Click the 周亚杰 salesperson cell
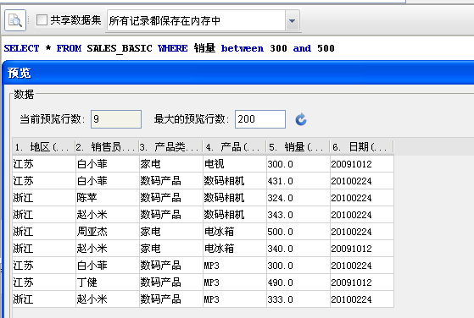 point(108,232)
